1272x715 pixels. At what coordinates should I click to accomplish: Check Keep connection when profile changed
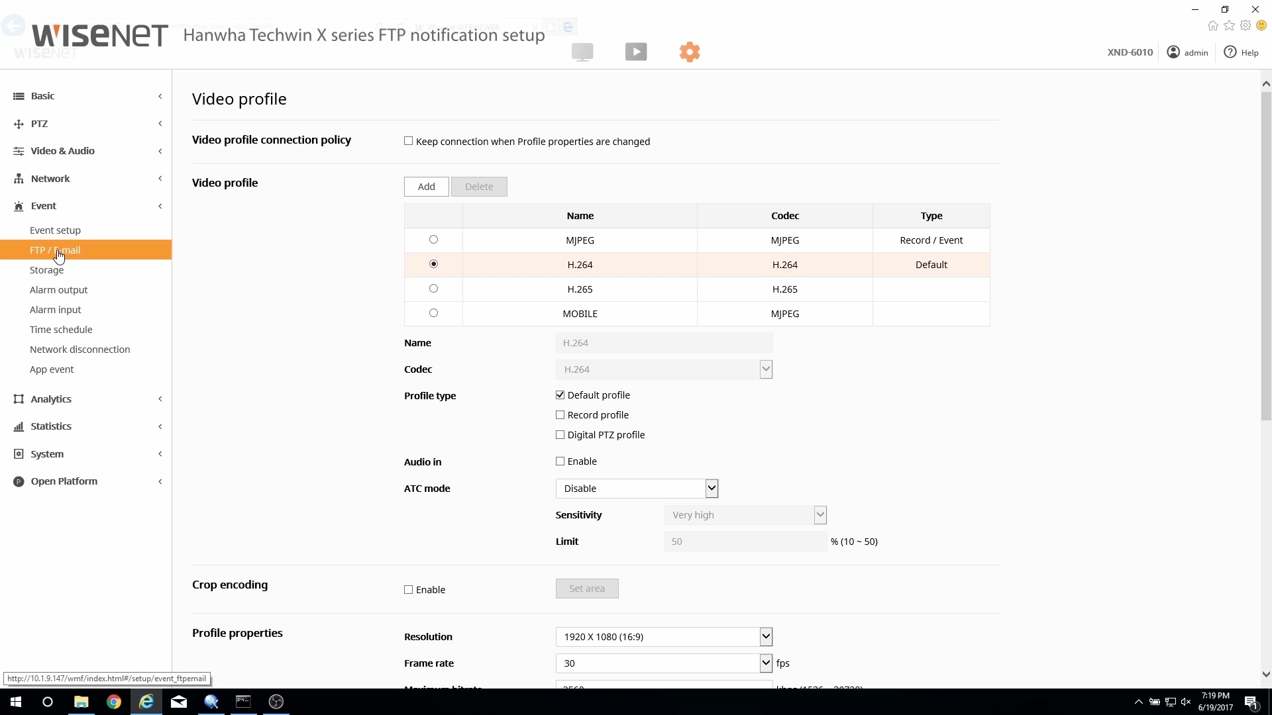(409, 141)
